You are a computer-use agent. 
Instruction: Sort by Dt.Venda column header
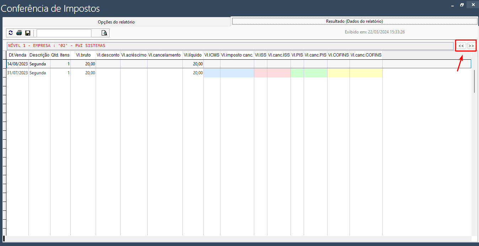tap(17, 55)
